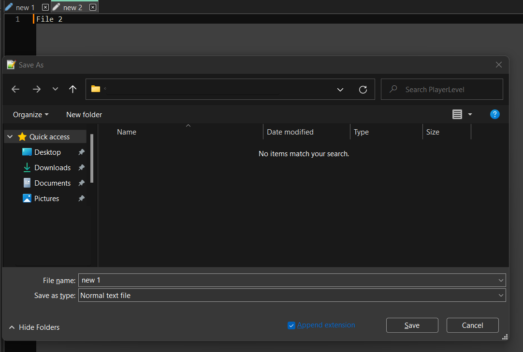Go back using the back arrow

(15, 89)
